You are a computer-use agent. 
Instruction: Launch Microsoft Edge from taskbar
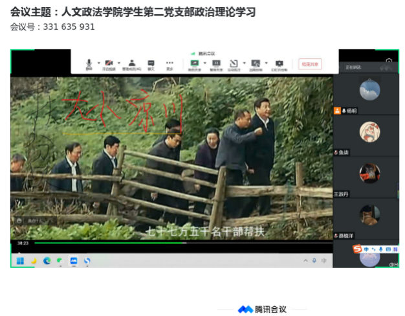pos(47,261)
